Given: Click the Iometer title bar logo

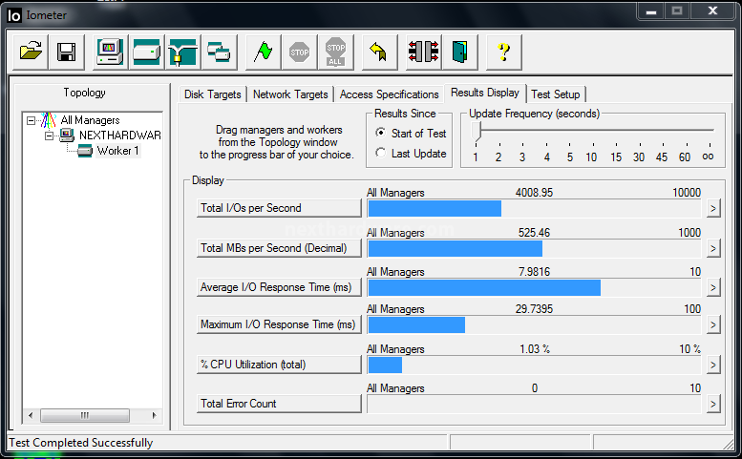Looking at the screenshot, I should (x=14, y=15).
